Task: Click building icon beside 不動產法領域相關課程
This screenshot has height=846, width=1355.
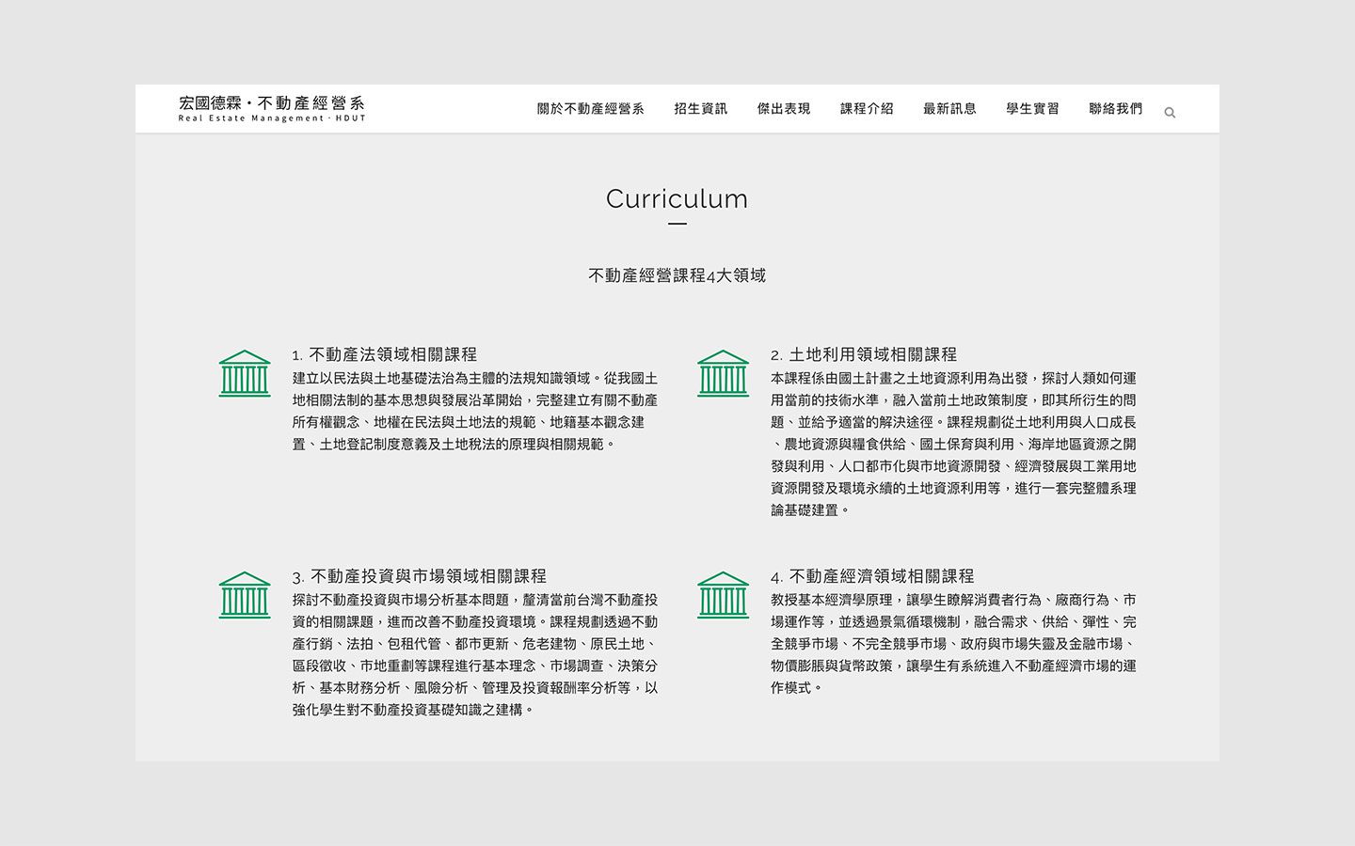Action: [245, 373]
